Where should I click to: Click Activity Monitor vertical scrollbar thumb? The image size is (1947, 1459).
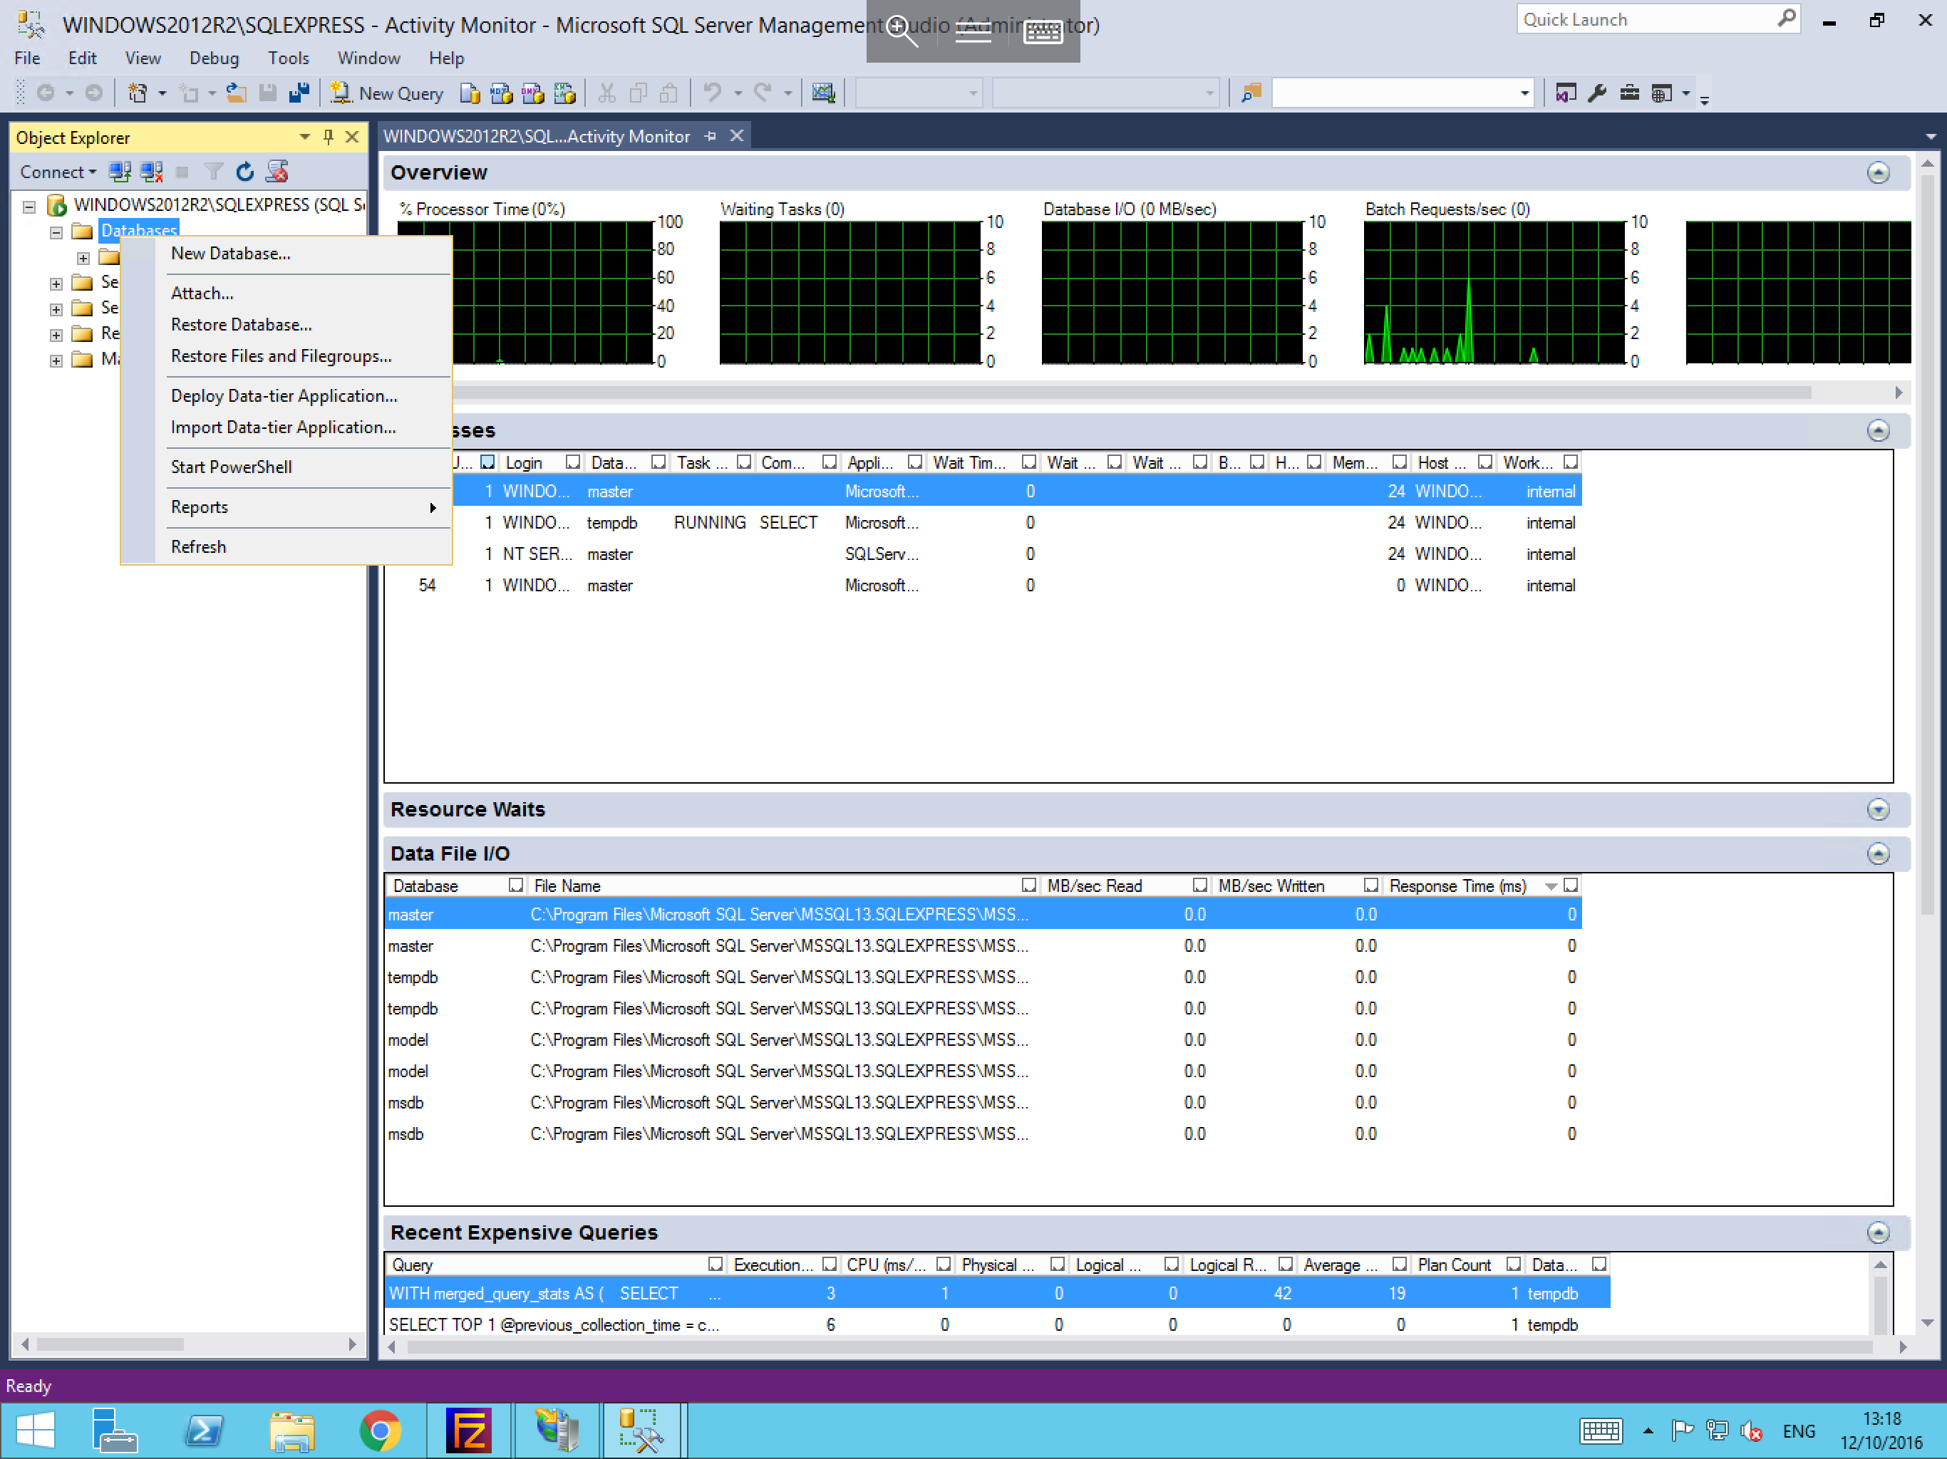(1928, 546)
